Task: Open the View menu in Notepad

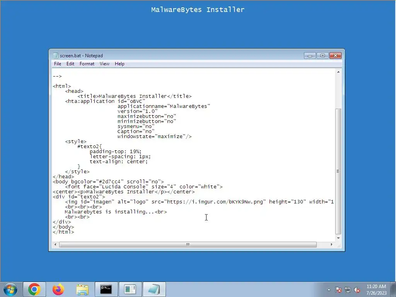Action: (104, 64)
